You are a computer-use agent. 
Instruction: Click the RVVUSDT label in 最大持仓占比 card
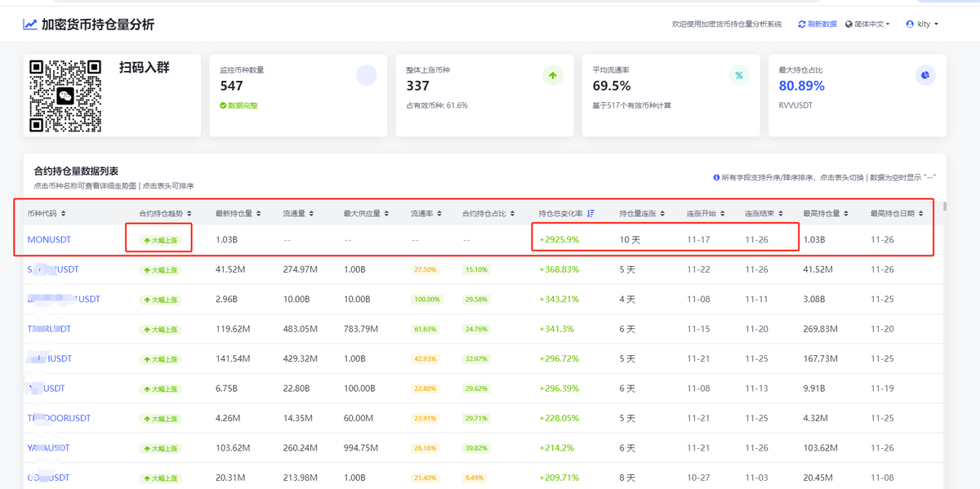[795, 105]
